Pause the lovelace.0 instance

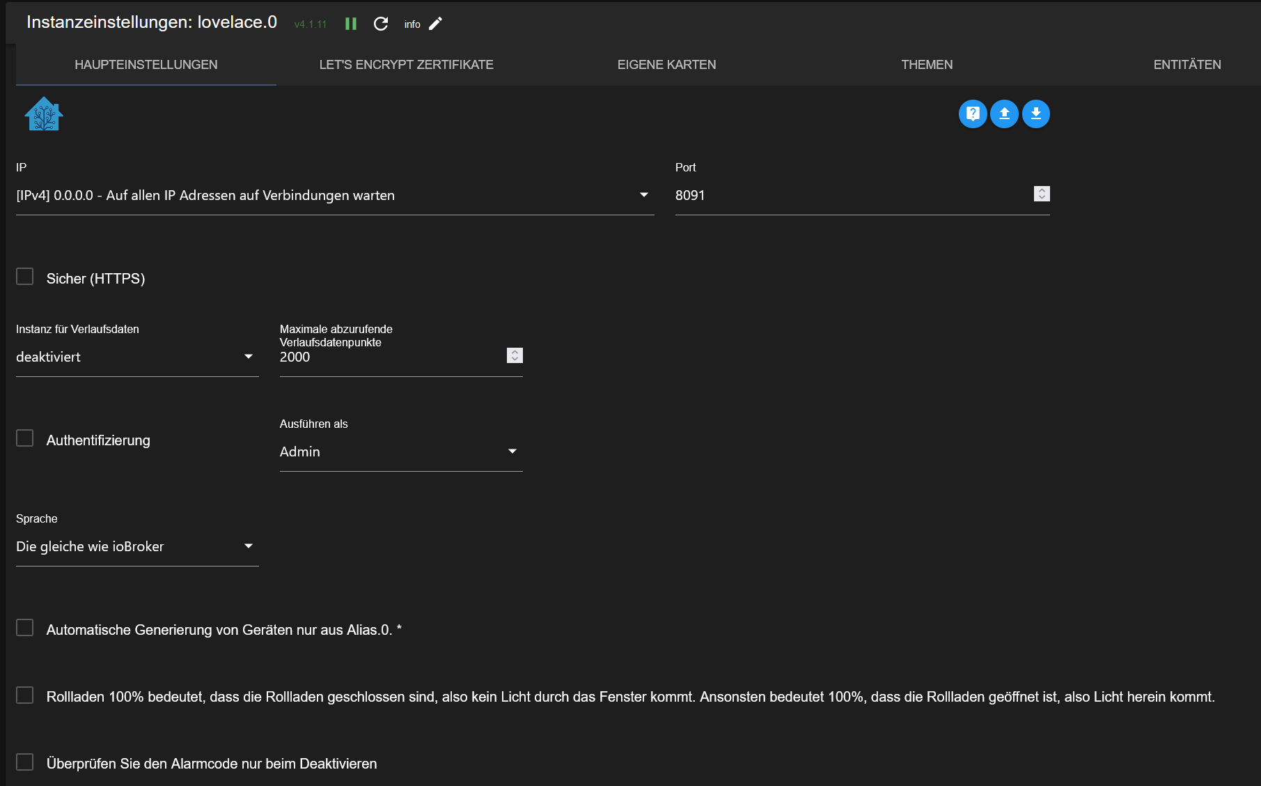pyautogui.click(x=351, y=24)
